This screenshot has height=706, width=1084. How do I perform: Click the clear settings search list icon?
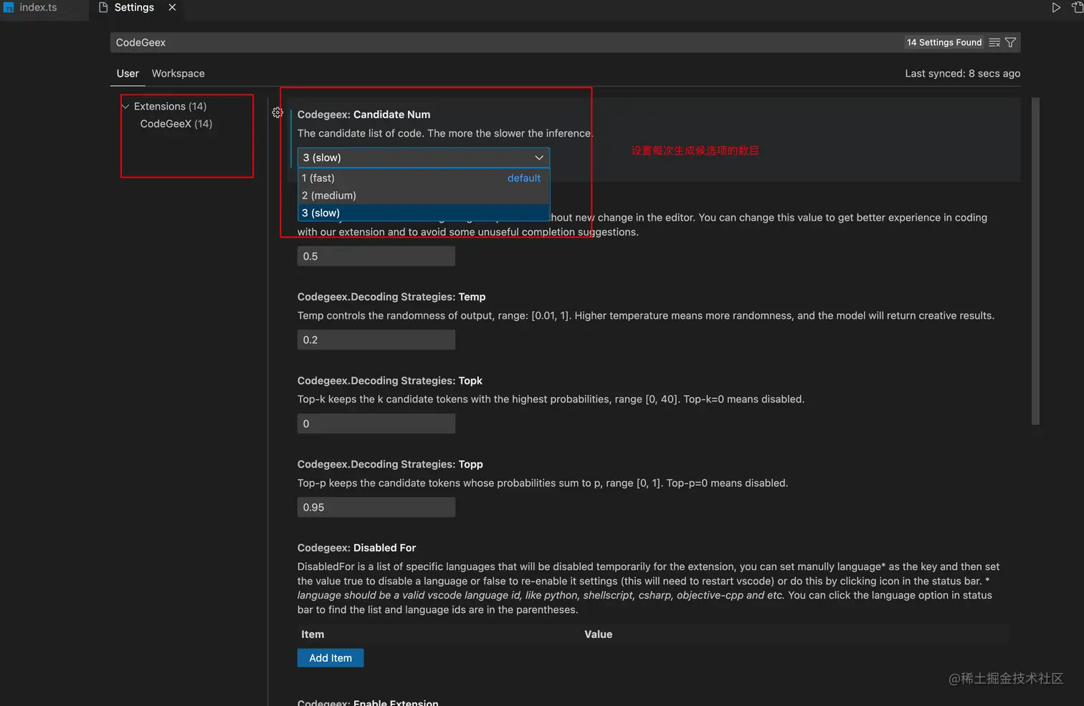tap(994, 43)
